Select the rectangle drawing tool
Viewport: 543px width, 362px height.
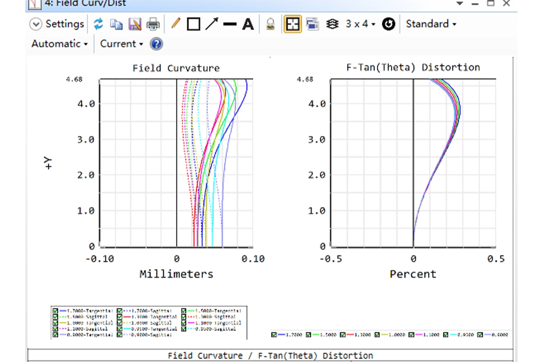194,24
